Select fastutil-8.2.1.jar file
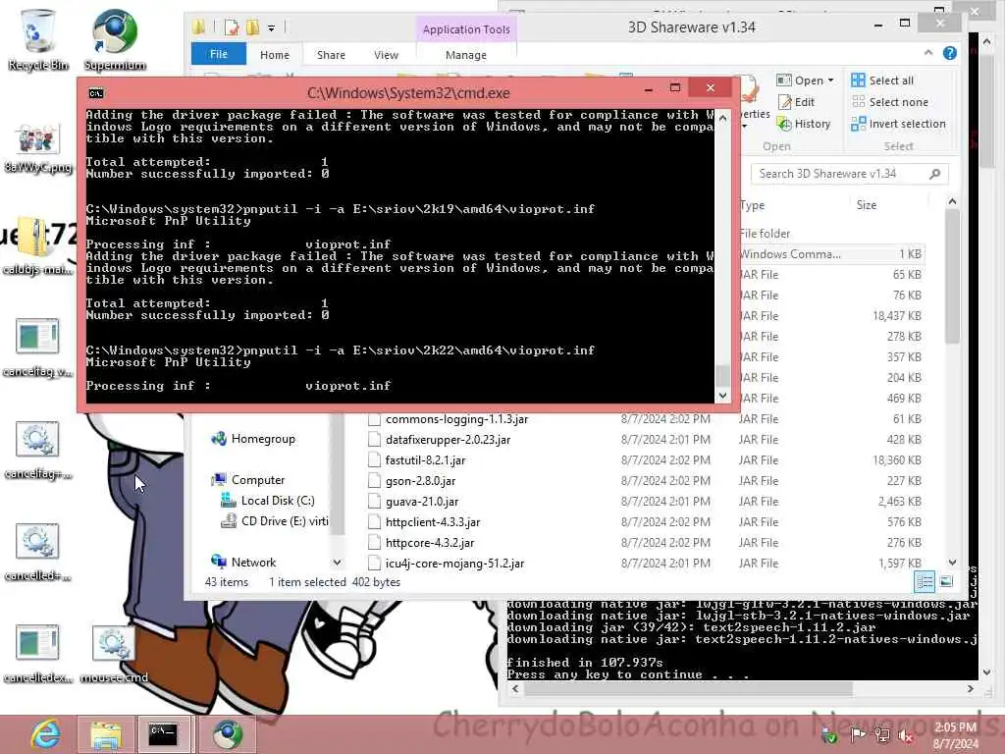 click(x=425, y=460)
